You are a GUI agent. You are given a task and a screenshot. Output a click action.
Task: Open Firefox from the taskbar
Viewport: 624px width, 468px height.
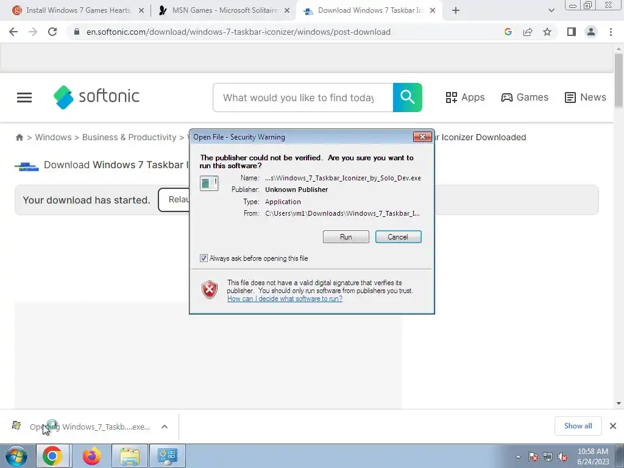tap(91, 456)
